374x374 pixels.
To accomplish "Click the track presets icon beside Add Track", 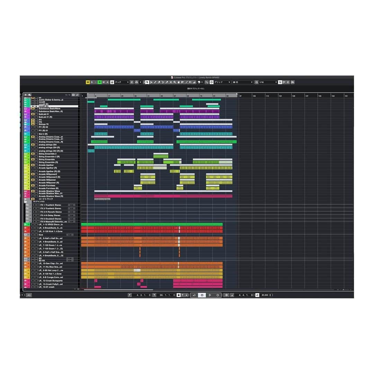I will pos(29,95).
